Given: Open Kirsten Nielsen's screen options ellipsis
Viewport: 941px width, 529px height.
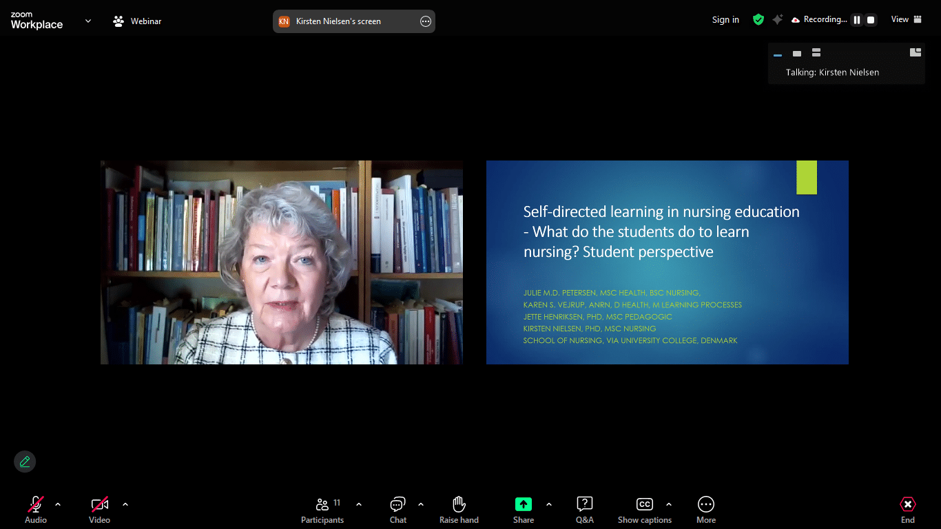Looking at the screenshot, I should (x=426, y=21).
